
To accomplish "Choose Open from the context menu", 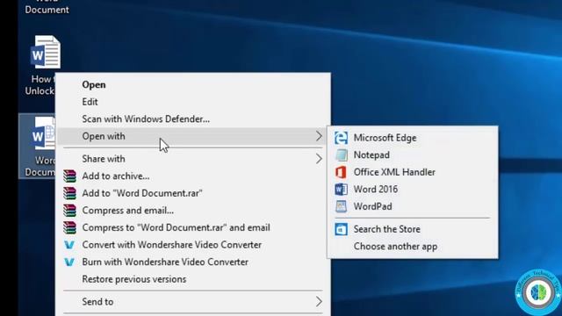I will 193,84.
